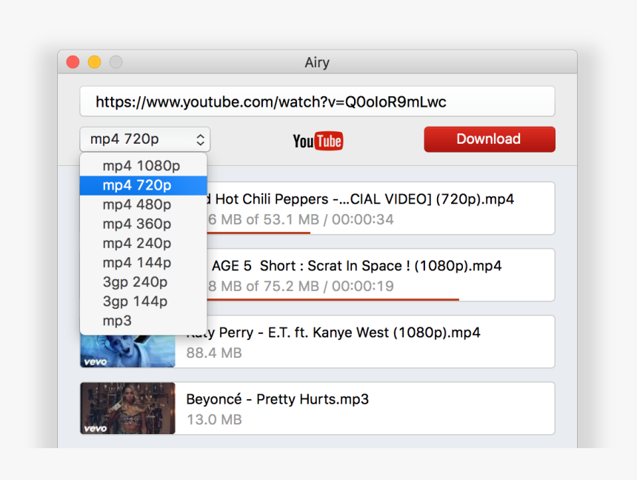Pick 3gp 144p from the menu
637x480 pixels.
pyautogui.click(x=144, y=301)
